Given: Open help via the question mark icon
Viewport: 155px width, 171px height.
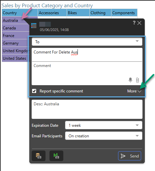Looking at the screenshot, I should click(x=134, y=23).
